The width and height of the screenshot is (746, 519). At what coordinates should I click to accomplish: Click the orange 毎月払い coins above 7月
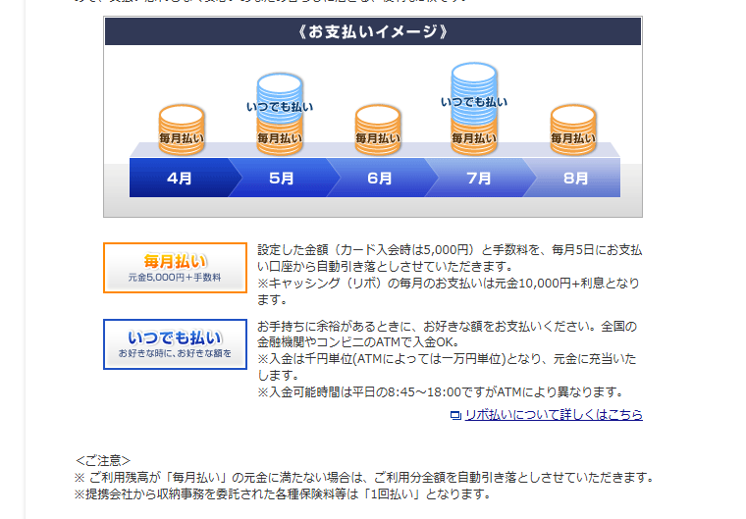coord(474,138)
